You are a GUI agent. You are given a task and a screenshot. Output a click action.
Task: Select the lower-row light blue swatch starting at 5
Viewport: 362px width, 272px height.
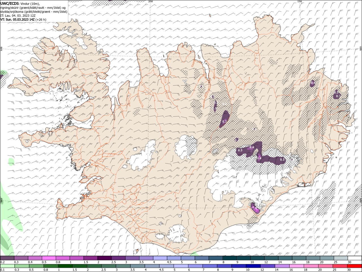point(181,266)
